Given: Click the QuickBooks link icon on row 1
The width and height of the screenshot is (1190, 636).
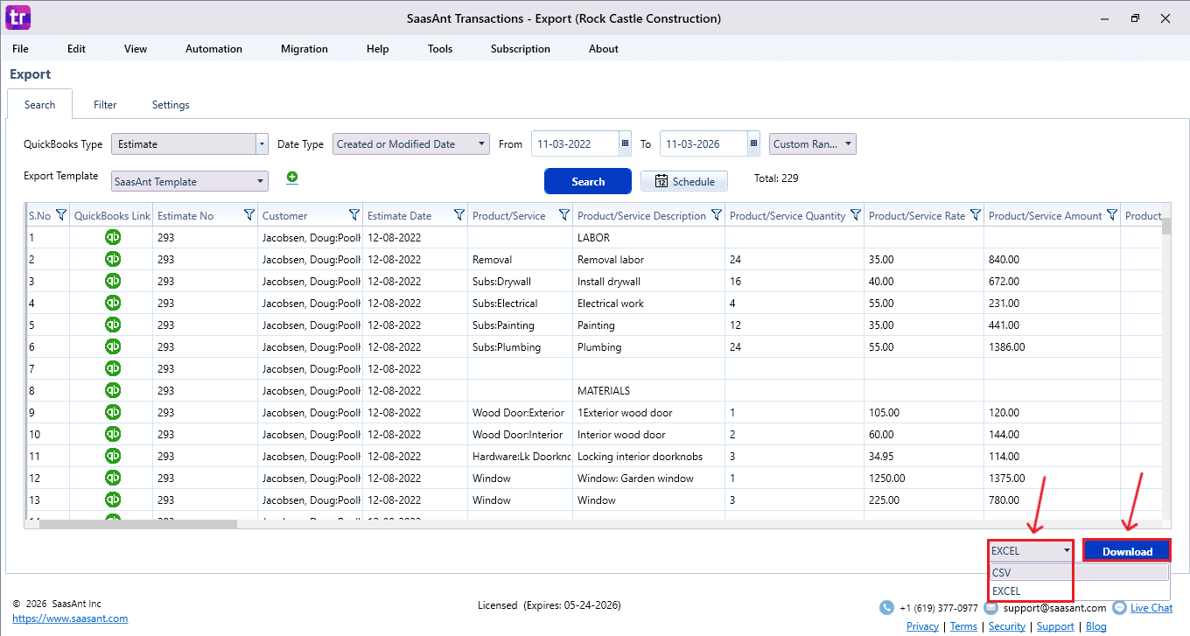Looking at the screenshot, I should tap(112, 236).
